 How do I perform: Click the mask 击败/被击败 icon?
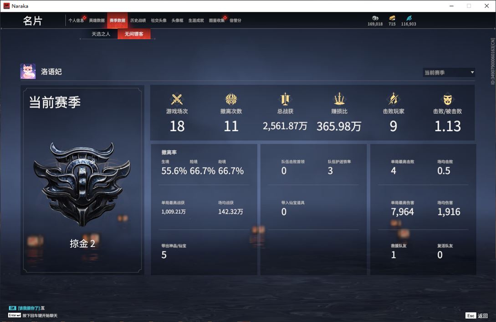pyautogui.click(x=448, y=100)
